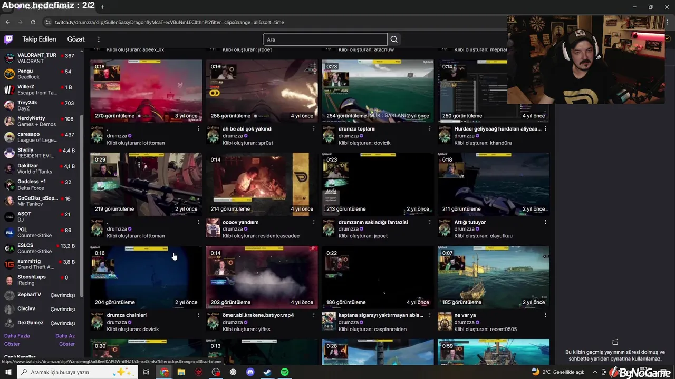The image size is (675, 379).
Task: Click the sidebar channel list scrollbar
Action: 82,205
